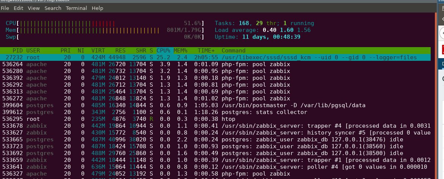Click the R state of htop process
Image resolution: width=444 pixels, height=179 pixels.
pyautogui.click(x=152, y=119)
